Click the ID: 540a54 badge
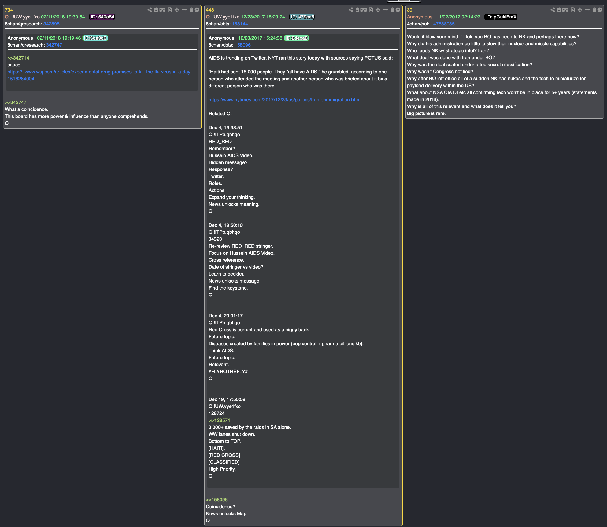Screen dimensions: 607x527 [x=102, y=17]
